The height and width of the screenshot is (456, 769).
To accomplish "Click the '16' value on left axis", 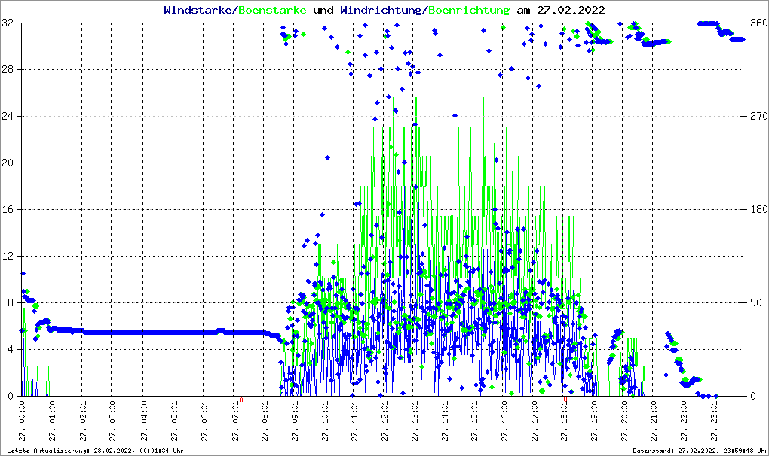I will [8, 209].
